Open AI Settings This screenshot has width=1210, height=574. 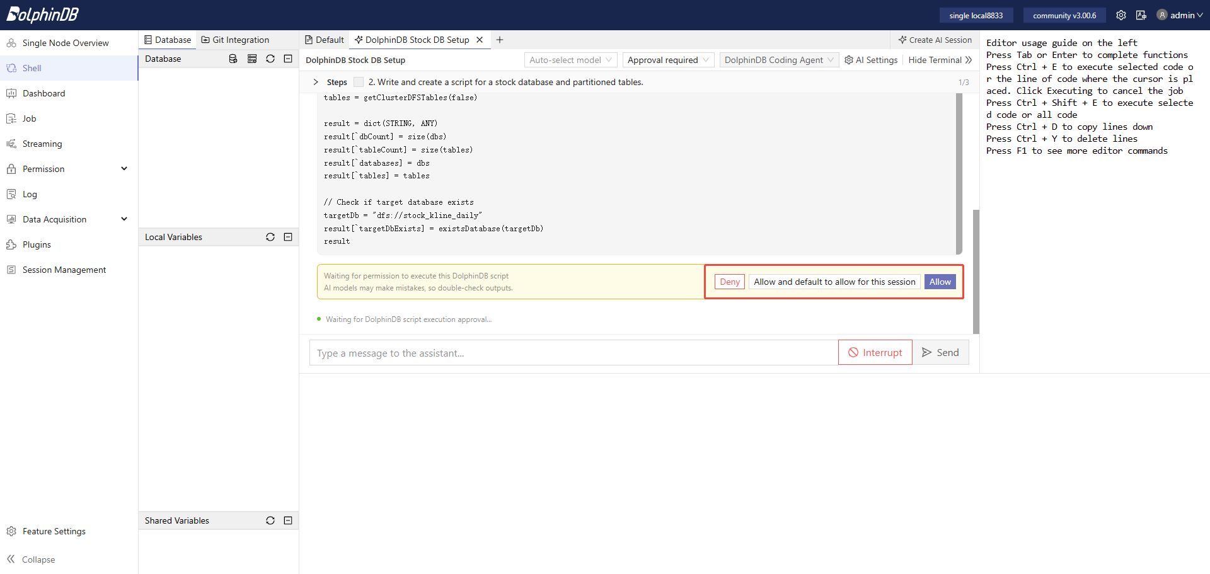click(x=871, y=60)
